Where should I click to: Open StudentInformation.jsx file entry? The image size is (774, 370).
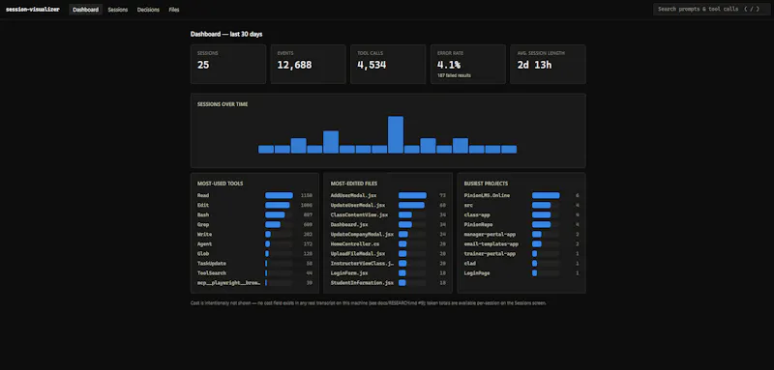[362, 283]
